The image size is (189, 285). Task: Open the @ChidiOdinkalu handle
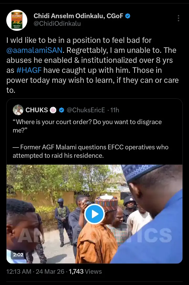[57, 24]
